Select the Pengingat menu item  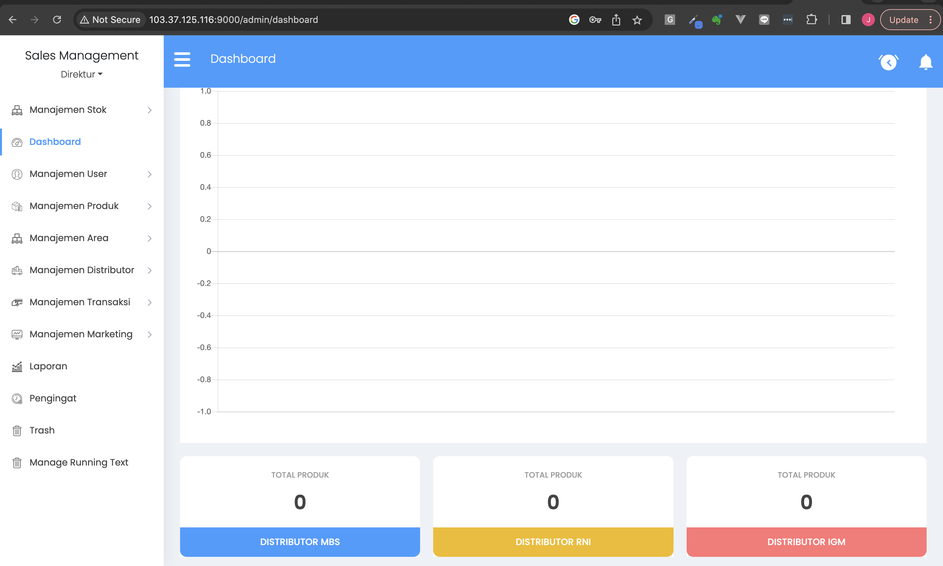53,398
